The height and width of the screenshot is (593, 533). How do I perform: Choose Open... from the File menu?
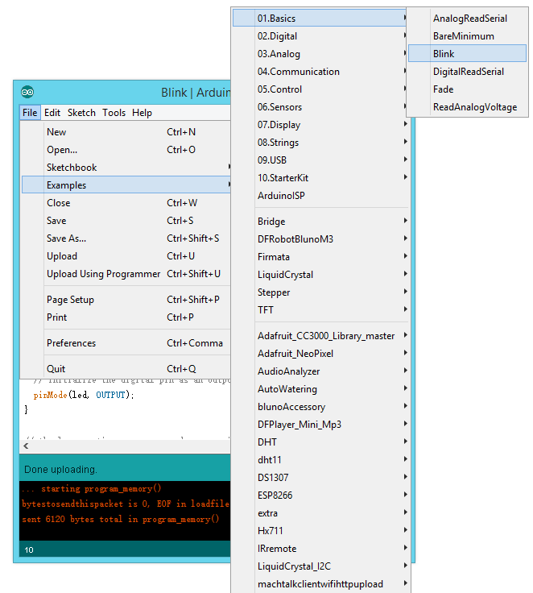pyautogui.click(x=126, y=150)
